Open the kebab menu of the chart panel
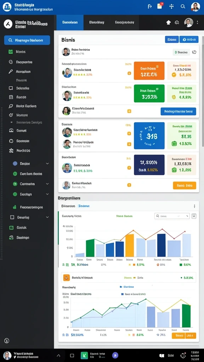Screen dimensions: 204x362 point(194,206)
